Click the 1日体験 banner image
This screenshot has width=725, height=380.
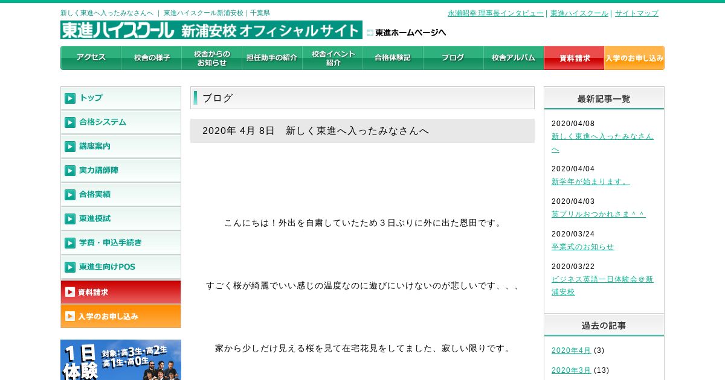(121, 360)
